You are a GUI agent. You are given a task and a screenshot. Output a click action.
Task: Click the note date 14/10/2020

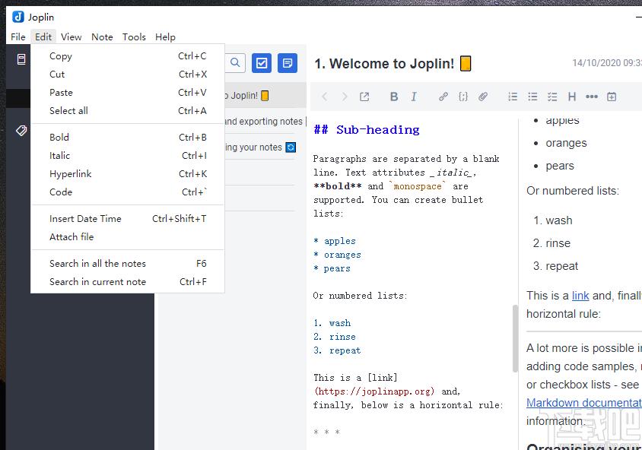(607, 62)
